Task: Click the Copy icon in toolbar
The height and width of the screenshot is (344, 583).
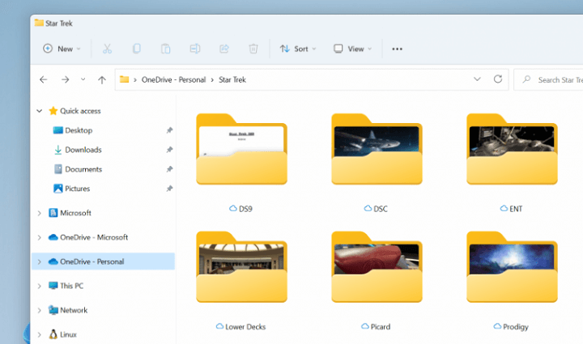Action: [x=137, y=49]
